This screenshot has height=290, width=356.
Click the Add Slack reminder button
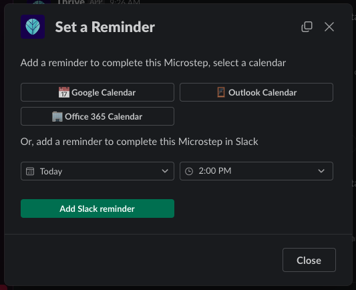pos(98,208)
